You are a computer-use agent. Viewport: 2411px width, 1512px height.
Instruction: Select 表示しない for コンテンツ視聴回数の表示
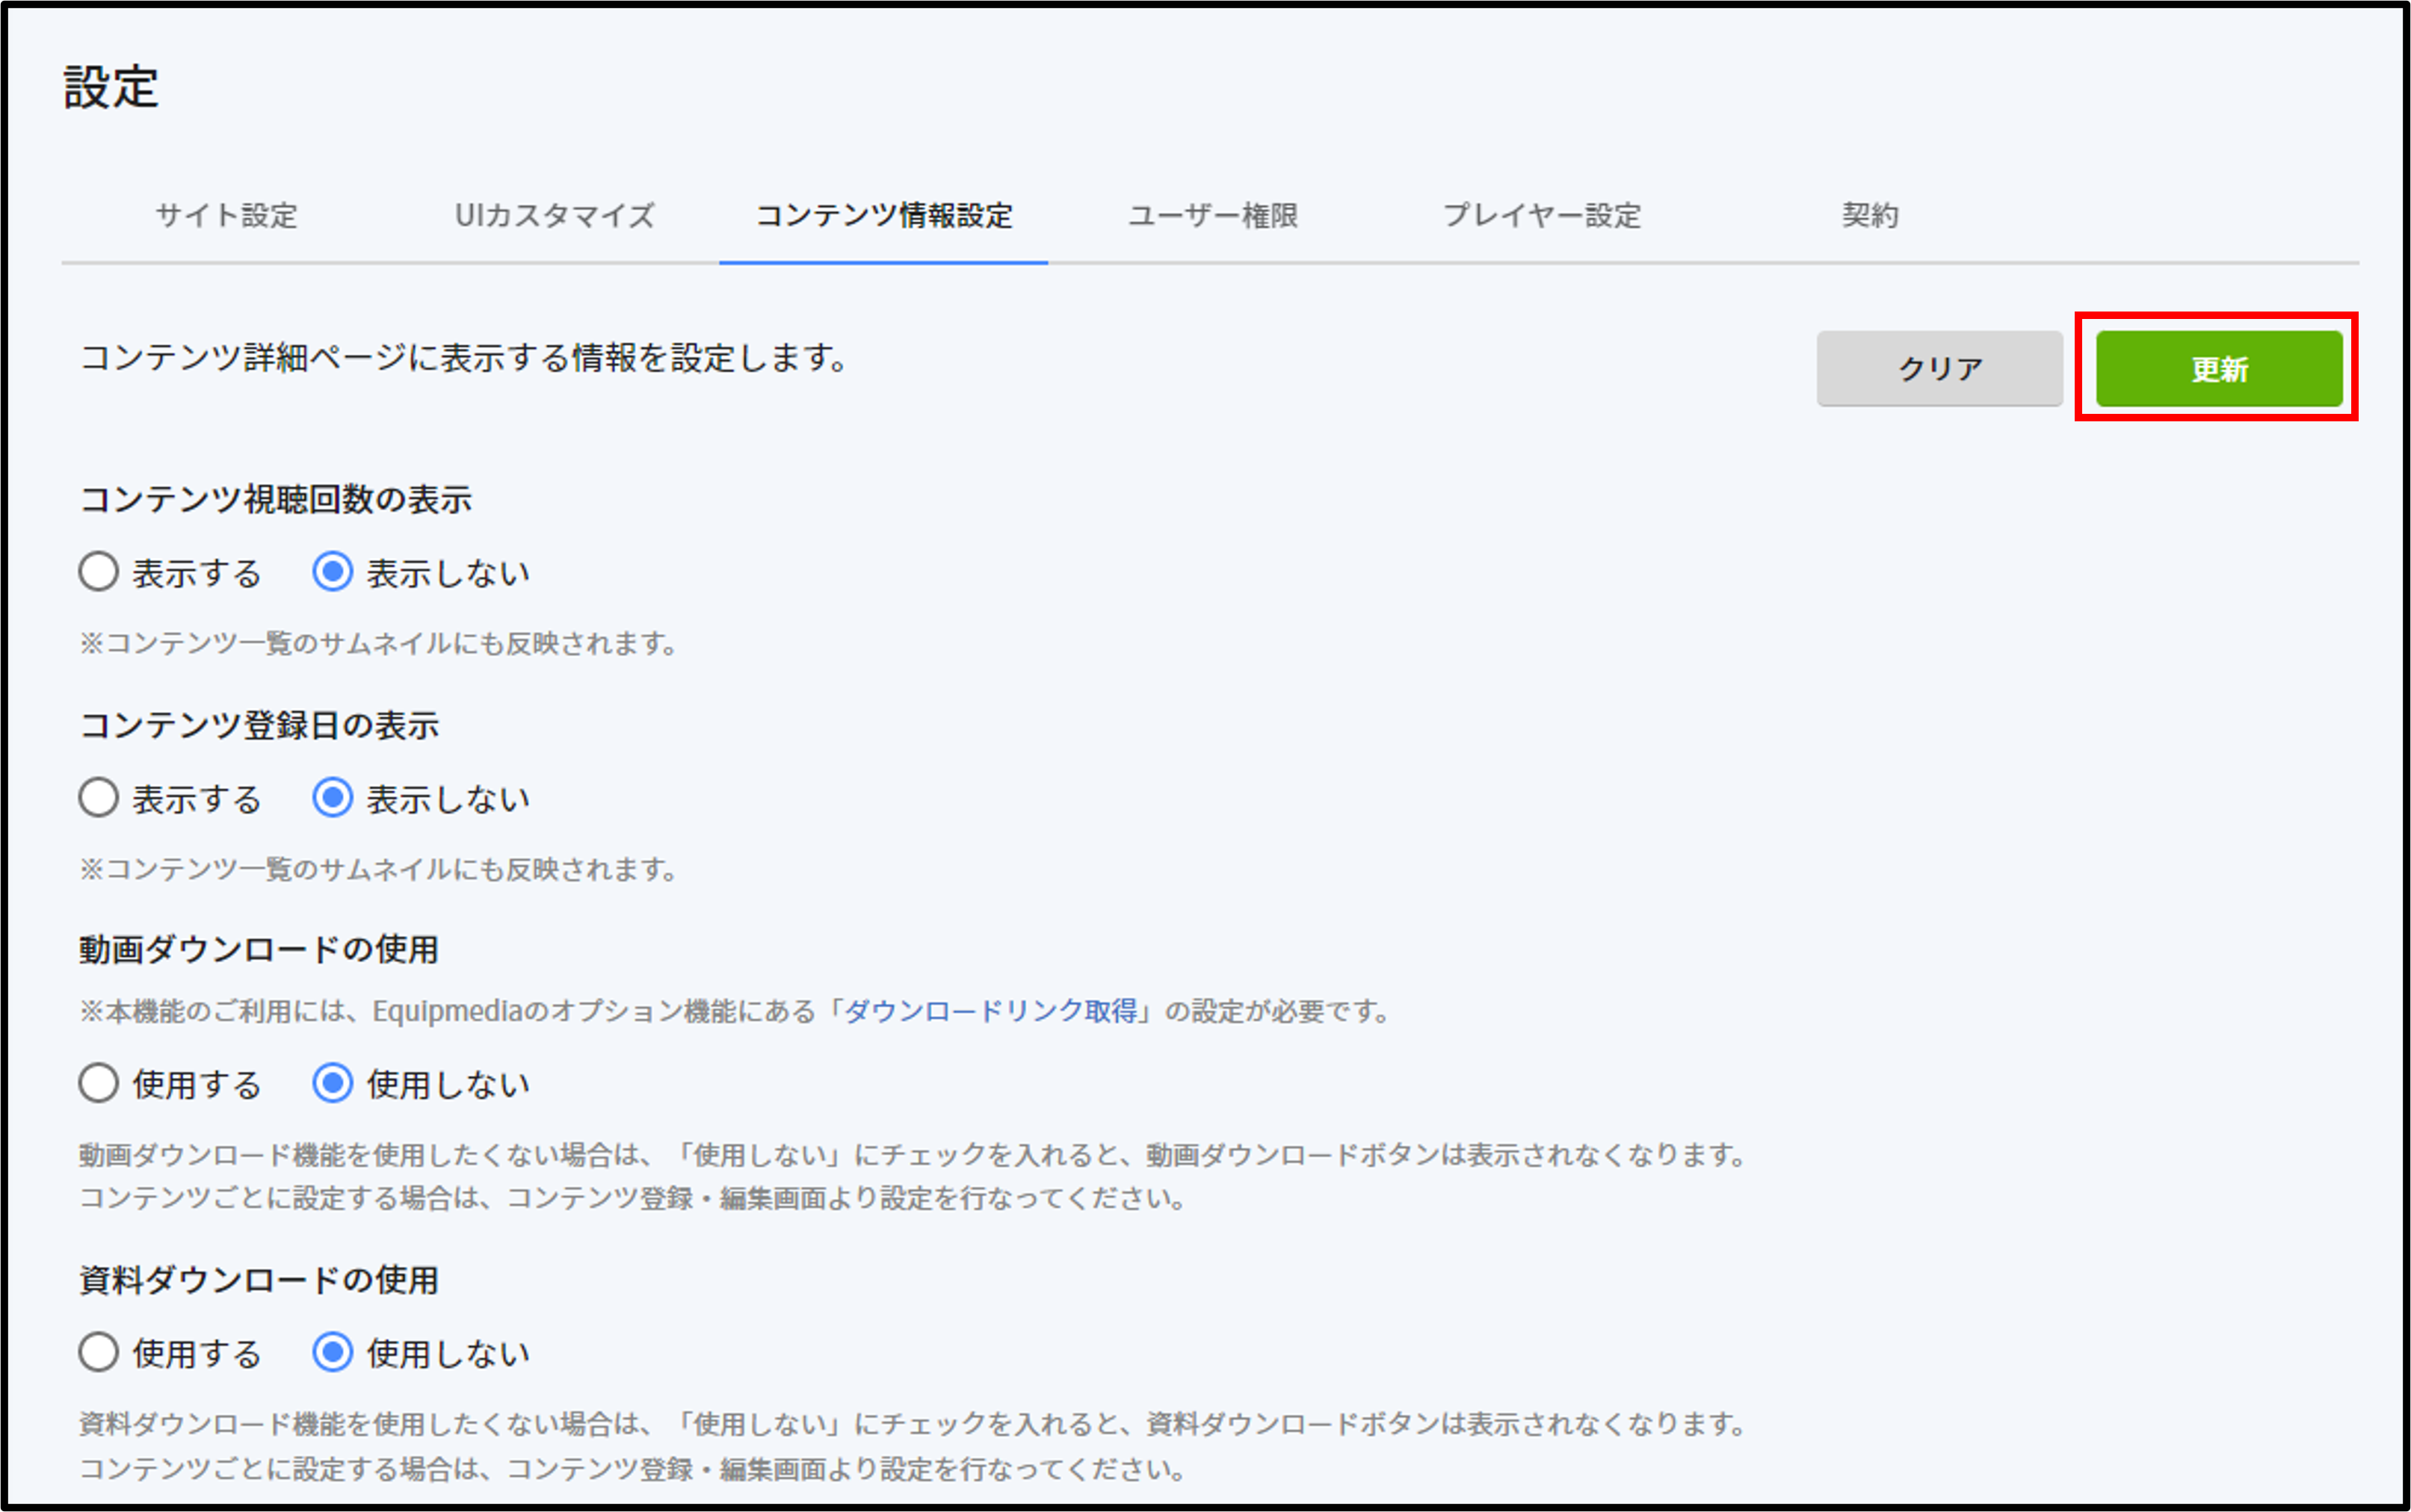pyautogui.click(x=332, y=573)
